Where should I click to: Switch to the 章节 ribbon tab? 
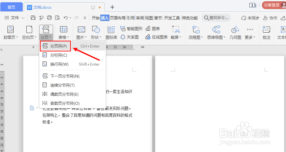click(158, 18)
